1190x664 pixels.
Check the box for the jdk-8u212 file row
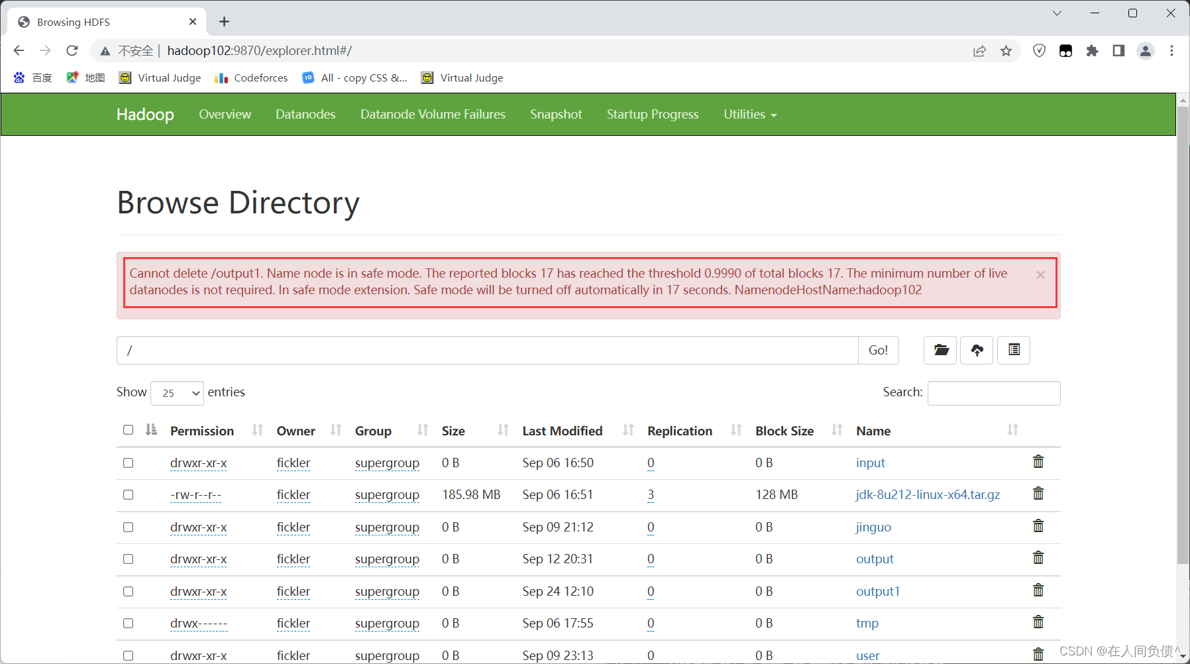[128, 494]
